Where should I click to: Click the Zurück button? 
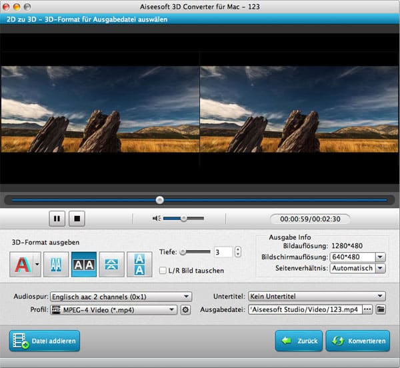click(299, 341)
